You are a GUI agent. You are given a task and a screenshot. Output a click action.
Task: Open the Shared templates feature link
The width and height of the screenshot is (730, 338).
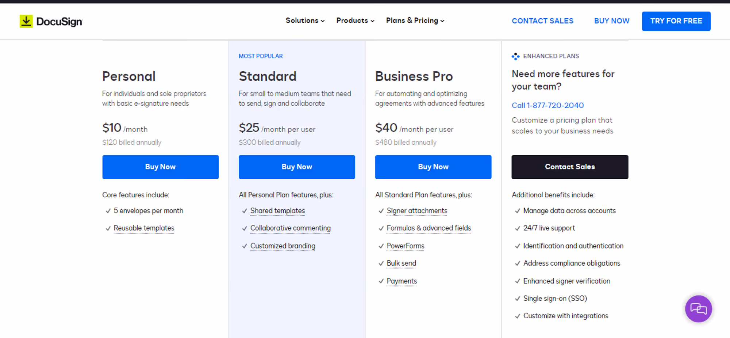click(x=277, y=211)
